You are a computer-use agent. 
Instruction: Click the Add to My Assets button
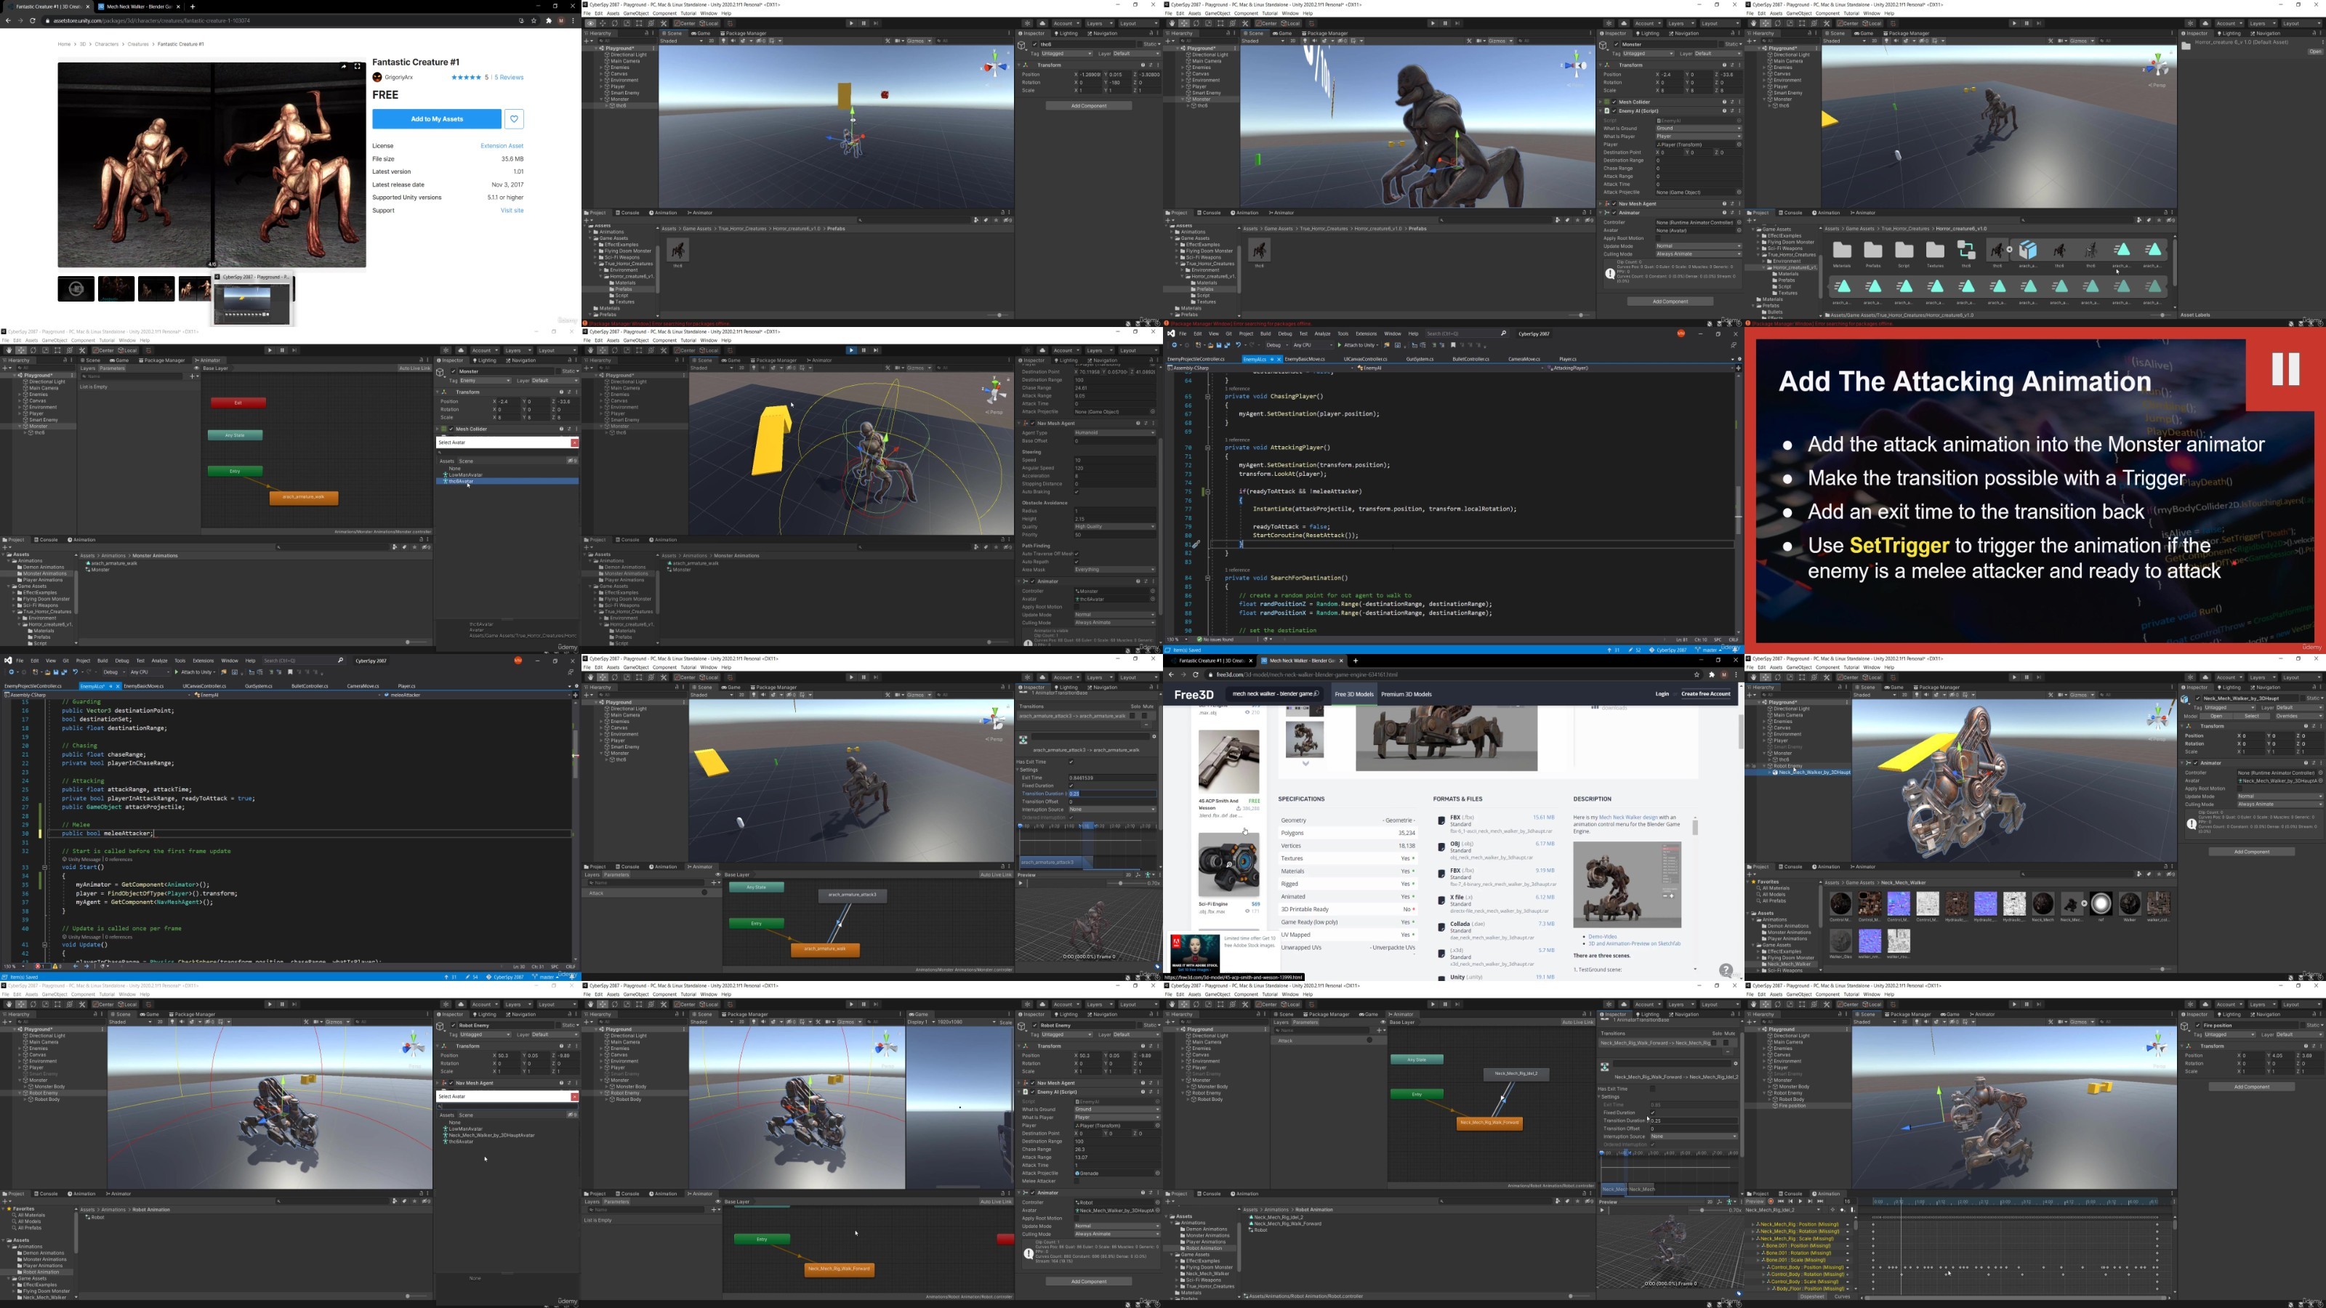[436, 119]
